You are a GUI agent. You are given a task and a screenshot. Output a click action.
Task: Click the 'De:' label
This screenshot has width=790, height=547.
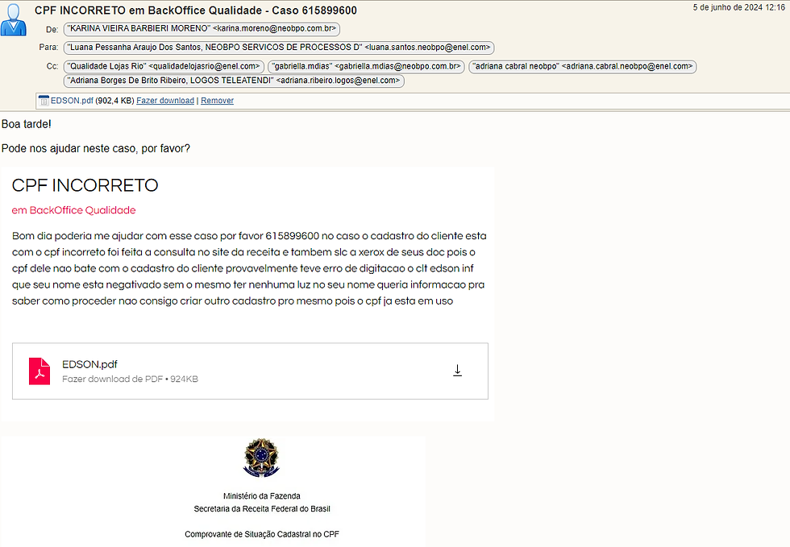tap(52, 30)
